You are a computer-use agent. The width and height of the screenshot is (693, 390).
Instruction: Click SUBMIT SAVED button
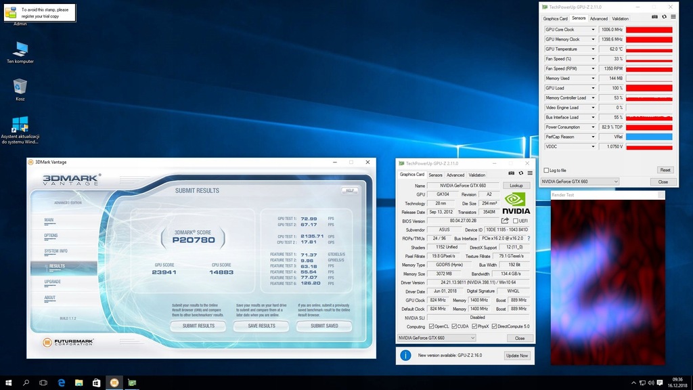pos(324,326)
